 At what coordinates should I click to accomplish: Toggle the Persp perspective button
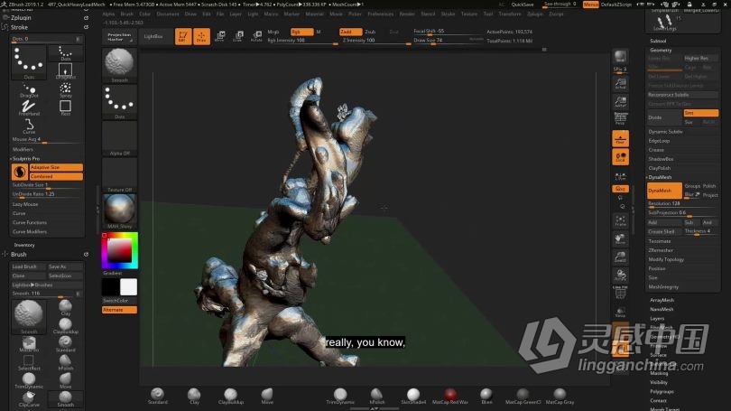tap(620, 119)
